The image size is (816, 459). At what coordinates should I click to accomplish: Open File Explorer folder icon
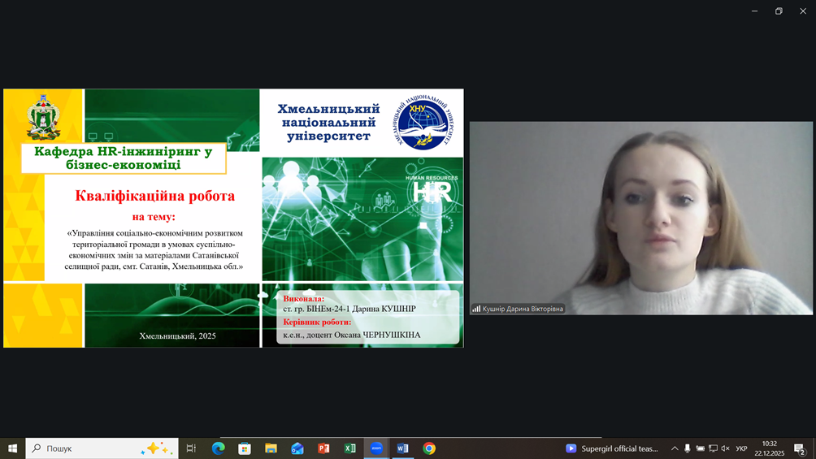tap(271, 448)
